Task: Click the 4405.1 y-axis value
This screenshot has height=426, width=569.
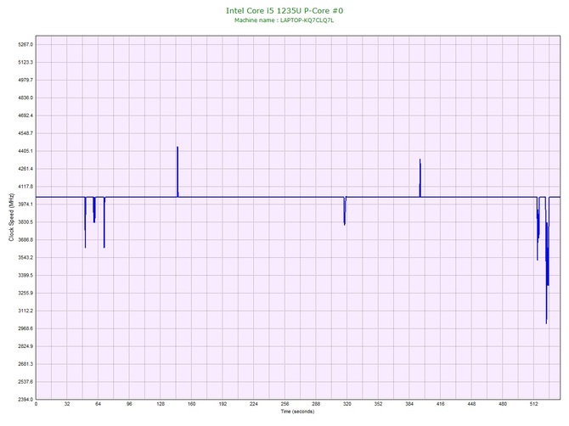Action: pos(25,151)
